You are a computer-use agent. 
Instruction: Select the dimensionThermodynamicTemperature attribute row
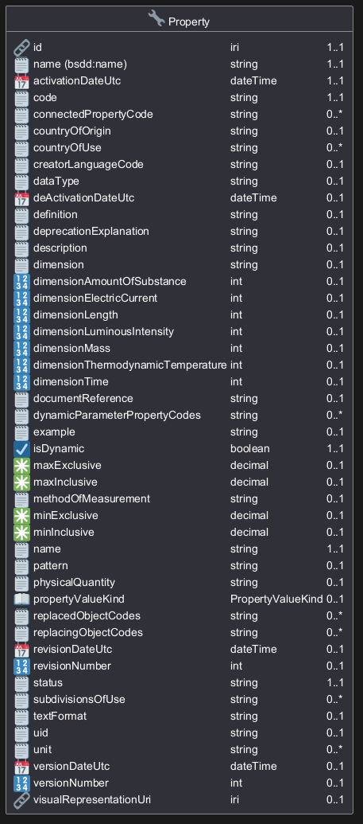coord(179,365)
